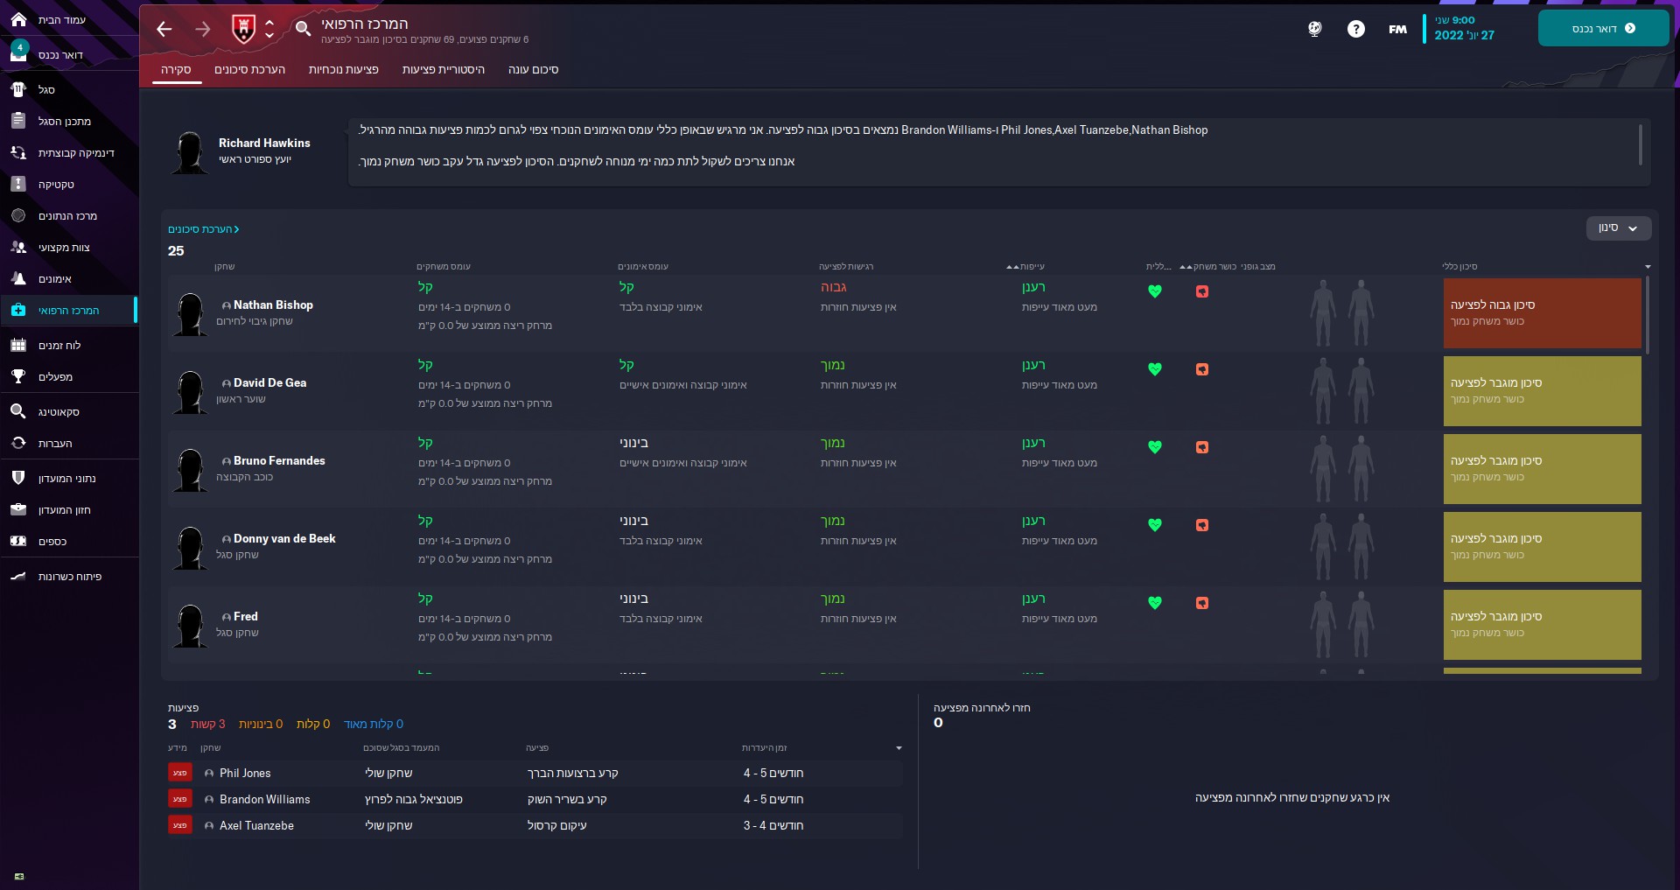Sort by עומס אימונים column header
The image size is (1680, 890).
pyautogui.click(x=643, y=267)
